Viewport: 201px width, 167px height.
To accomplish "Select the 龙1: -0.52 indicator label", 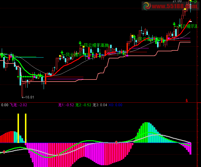I will [x=66, y=105].
